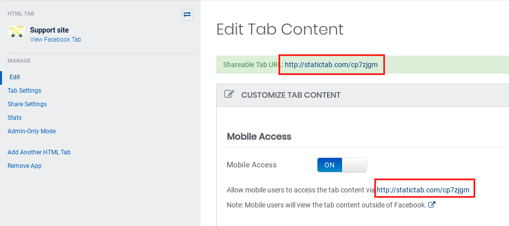Open Tab Settings

coord(24,91)
